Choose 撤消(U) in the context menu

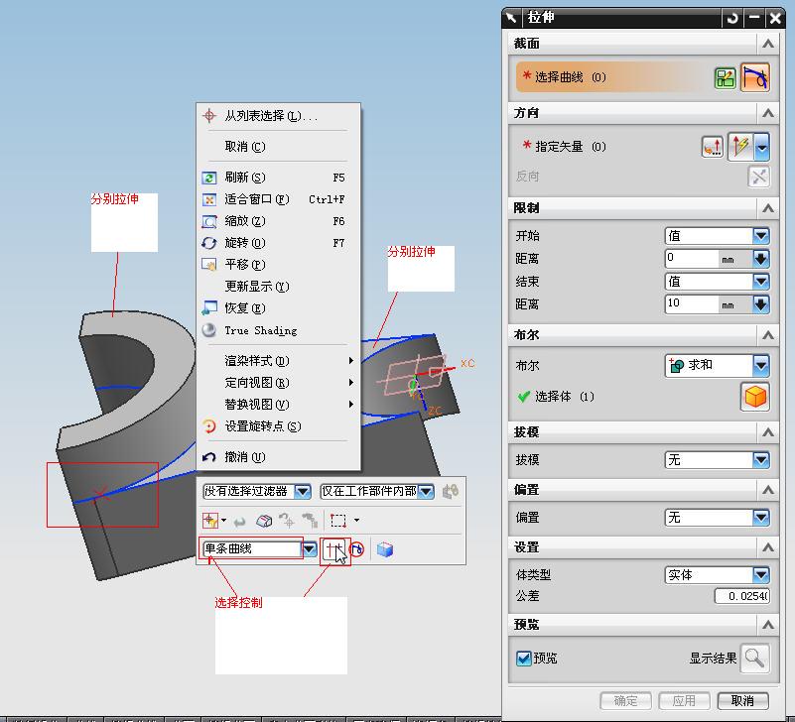pyautogui.click(x=278, y=457)
